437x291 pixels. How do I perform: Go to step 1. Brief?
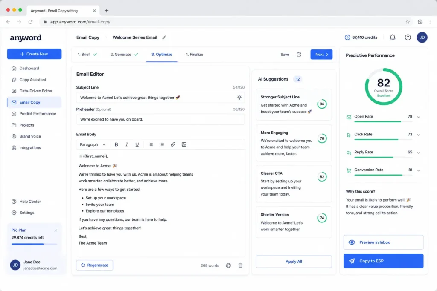point(87,55)
